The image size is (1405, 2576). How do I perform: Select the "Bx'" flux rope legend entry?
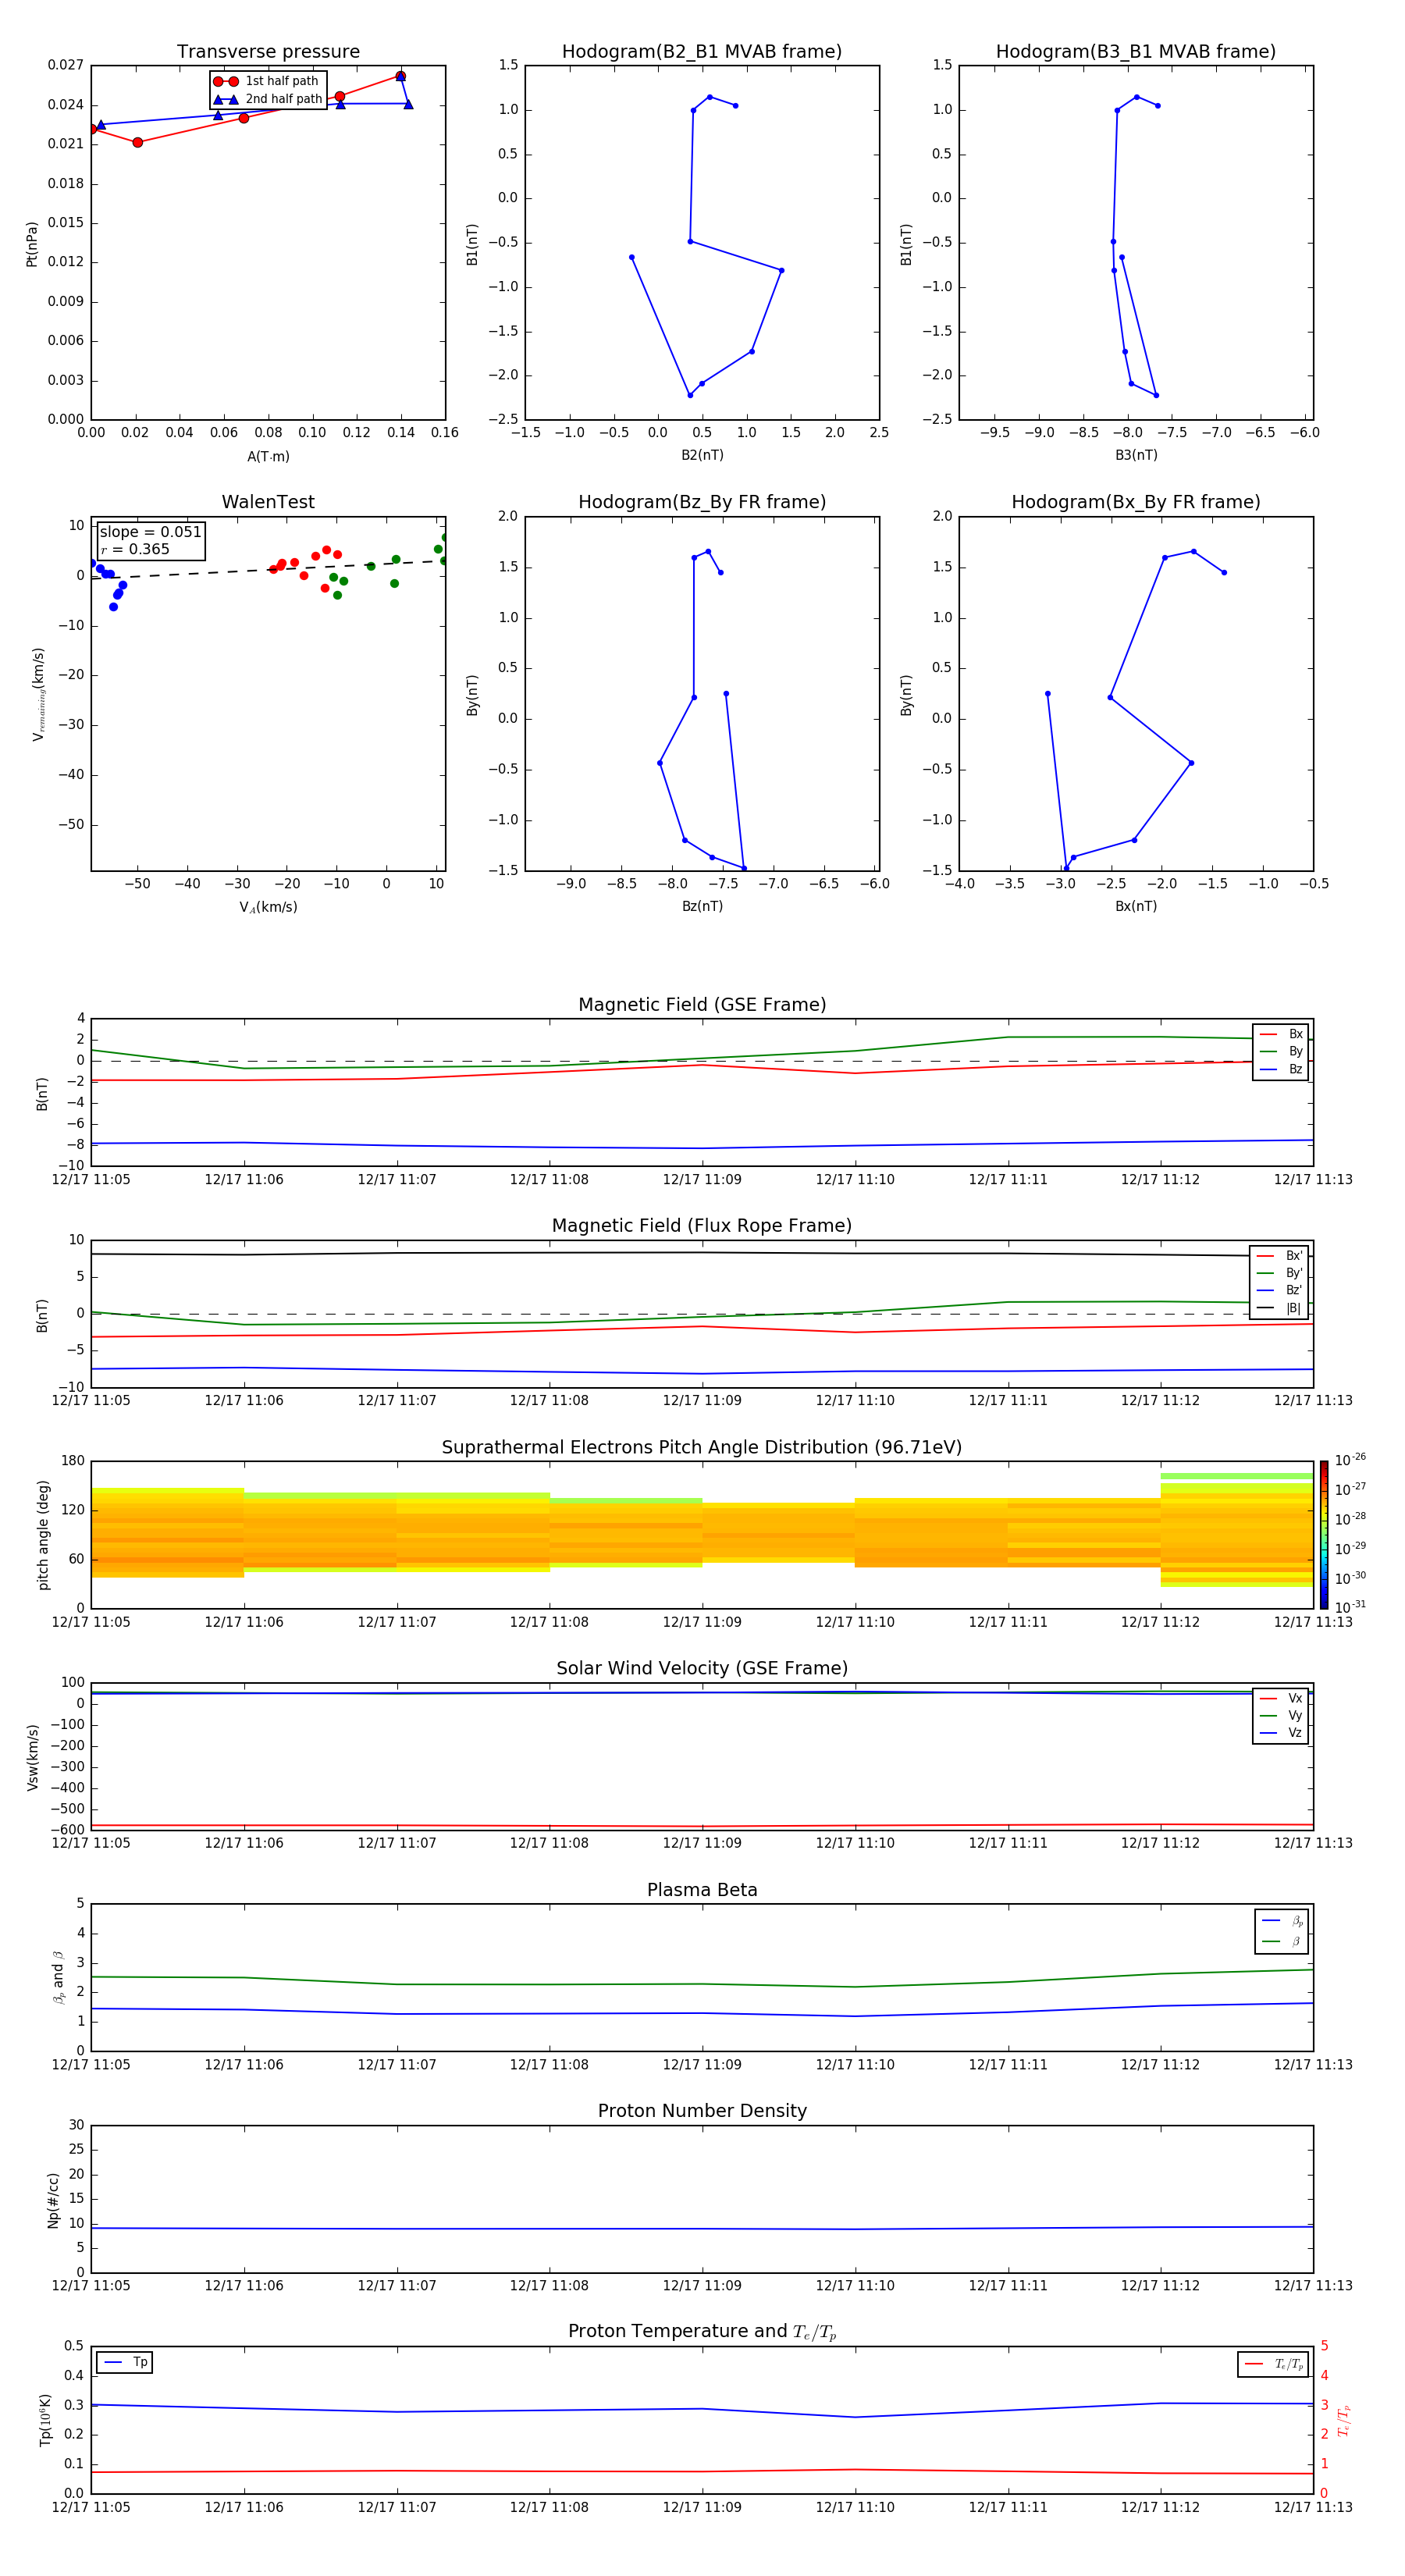(x=1280, y=1256)
